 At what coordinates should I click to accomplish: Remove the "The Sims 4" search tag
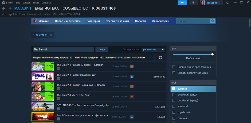pos(50,35)
